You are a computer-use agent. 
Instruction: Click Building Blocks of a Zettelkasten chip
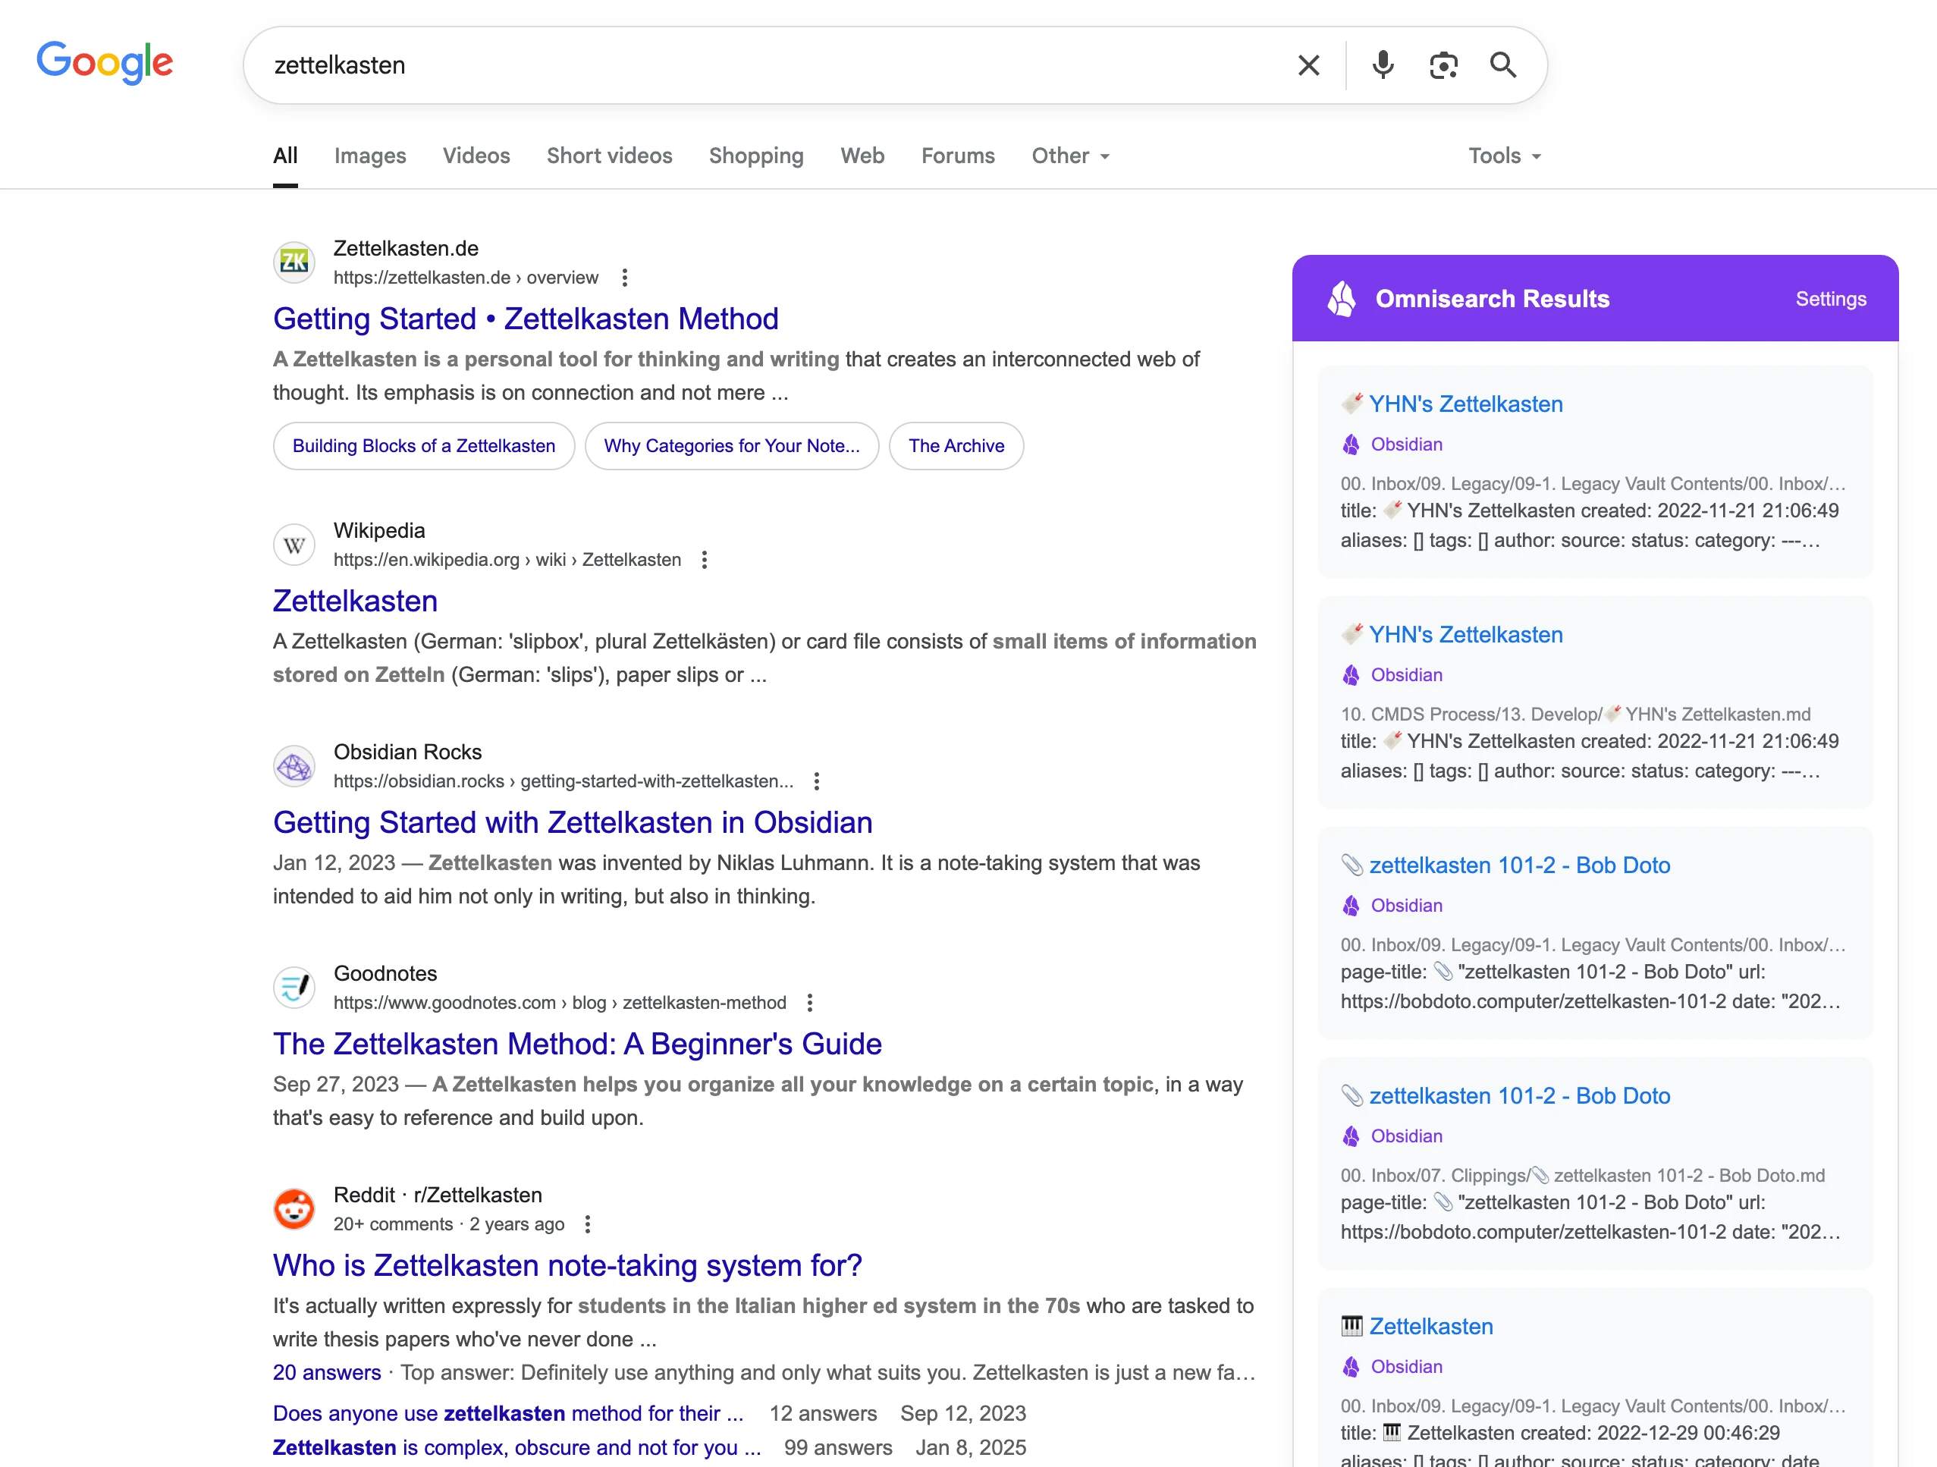(424, 446)
